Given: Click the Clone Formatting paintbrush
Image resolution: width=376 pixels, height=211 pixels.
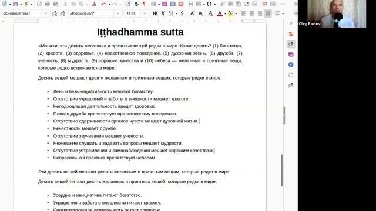Looking at the screenshot, I should point(94,4).
